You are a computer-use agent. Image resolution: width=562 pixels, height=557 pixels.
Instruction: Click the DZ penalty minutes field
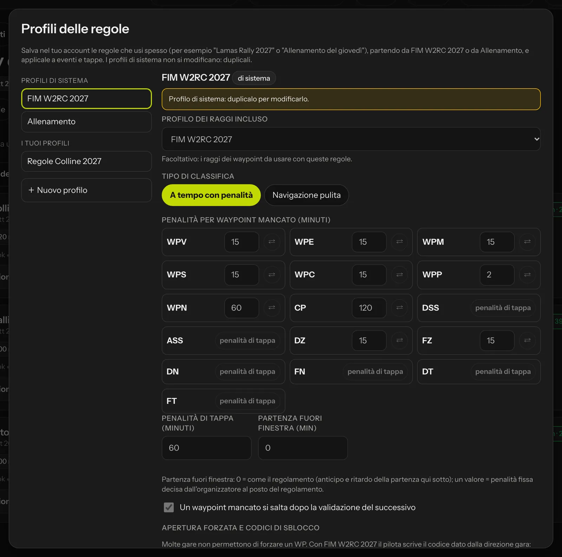(369, 340)
